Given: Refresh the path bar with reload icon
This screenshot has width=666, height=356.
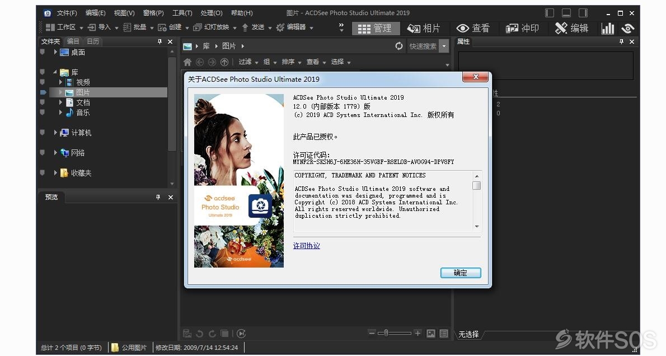Looking at the screenshot, I should coord(399,46).
